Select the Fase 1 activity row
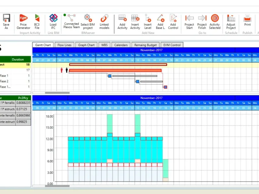 click(15, 76)
